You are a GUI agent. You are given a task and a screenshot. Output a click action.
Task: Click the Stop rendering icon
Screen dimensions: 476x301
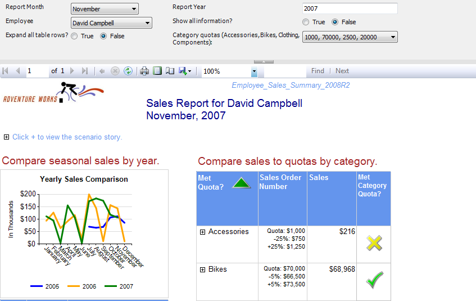tap(115, 71)
